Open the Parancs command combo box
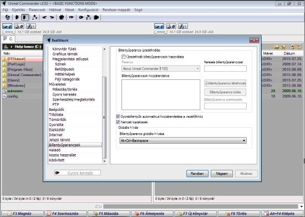The width and height of the screenshot is (305, 217). tap(161, 68)
